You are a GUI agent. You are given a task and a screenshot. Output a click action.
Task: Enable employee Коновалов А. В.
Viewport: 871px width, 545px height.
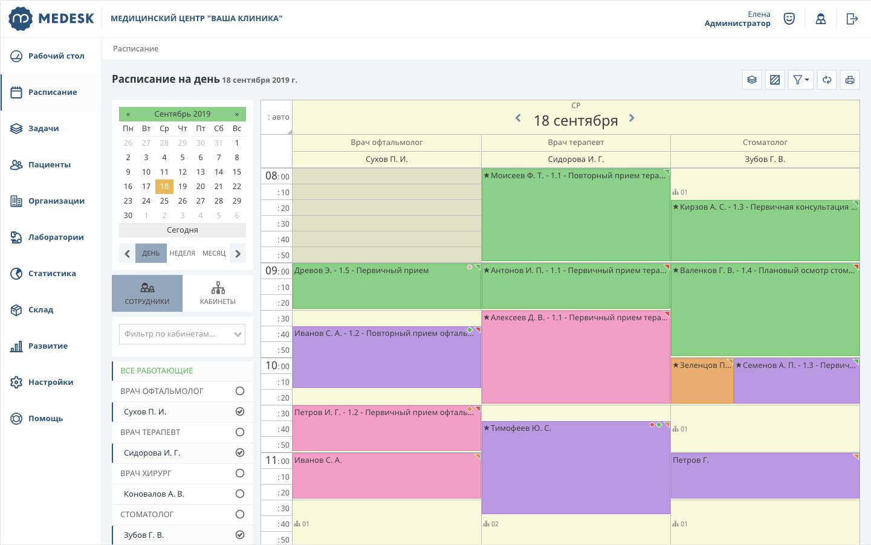(240, 494)
